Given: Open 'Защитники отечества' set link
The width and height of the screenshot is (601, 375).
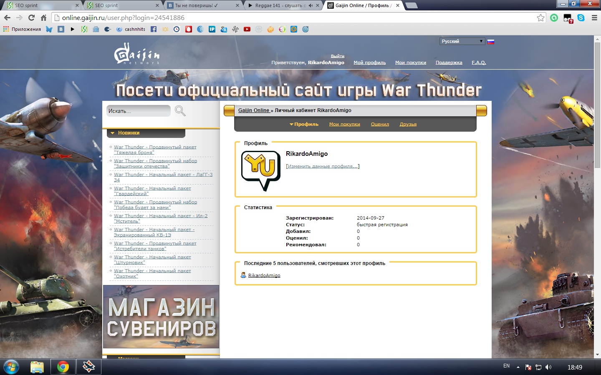Looking at the screenshot, I should tap(155, 163).
